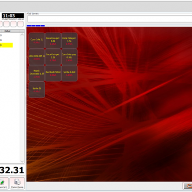Click the order list scroll-up arrow

[22, 35]
